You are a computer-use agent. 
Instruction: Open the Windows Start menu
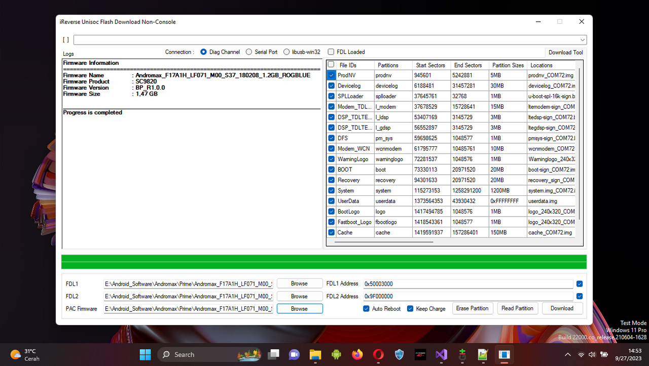point(146,354)
